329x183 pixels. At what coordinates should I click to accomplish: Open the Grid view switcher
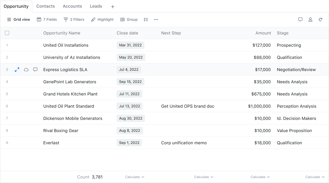pos(19,20)
